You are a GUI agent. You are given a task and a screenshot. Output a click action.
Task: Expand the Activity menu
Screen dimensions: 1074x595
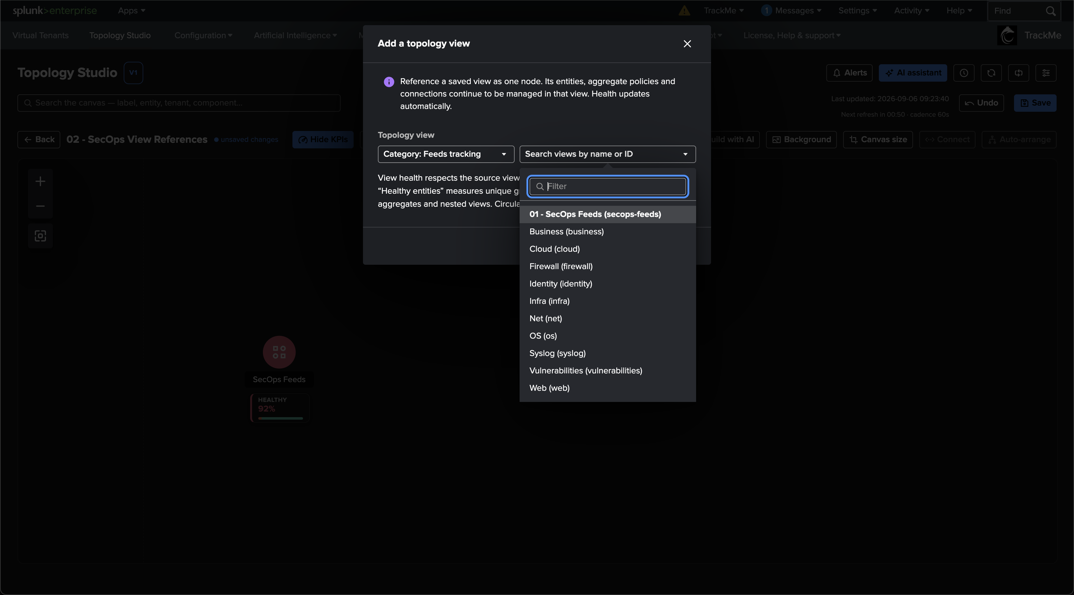click(911, 11)
